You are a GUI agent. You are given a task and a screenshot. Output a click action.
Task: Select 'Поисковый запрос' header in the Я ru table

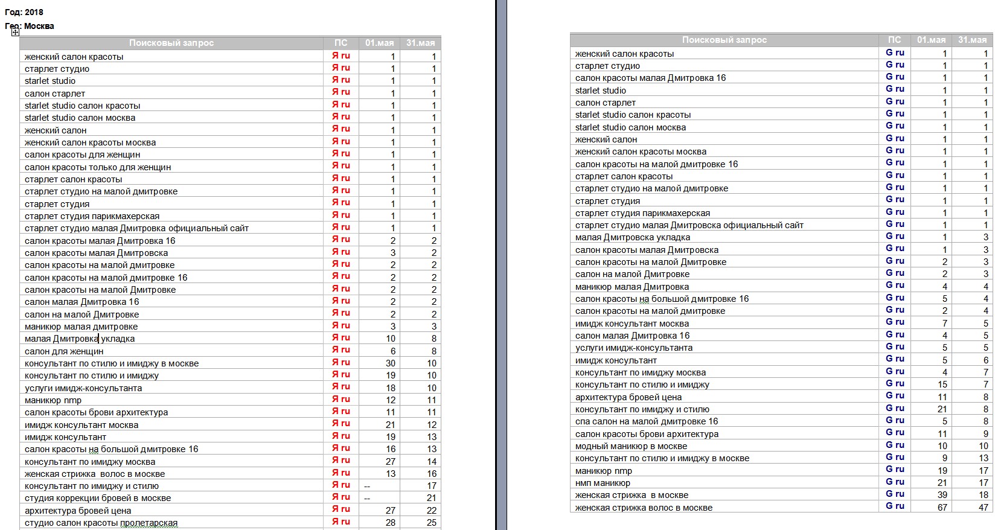[x=171, y=43]
